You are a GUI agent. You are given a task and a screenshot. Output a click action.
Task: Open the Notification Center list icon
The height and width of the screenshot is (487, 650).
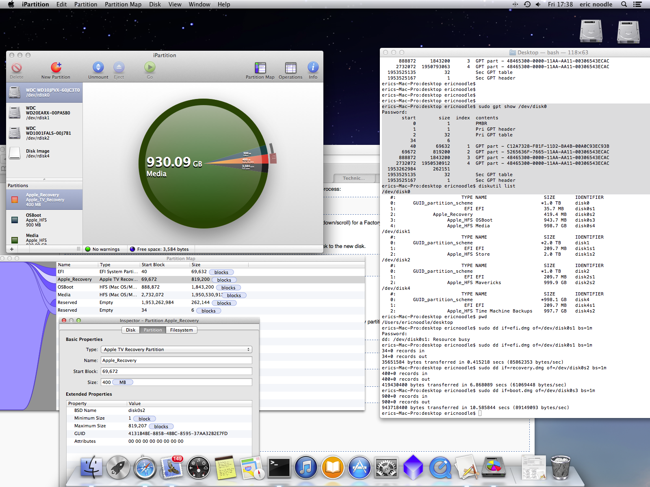coord(637,4)
